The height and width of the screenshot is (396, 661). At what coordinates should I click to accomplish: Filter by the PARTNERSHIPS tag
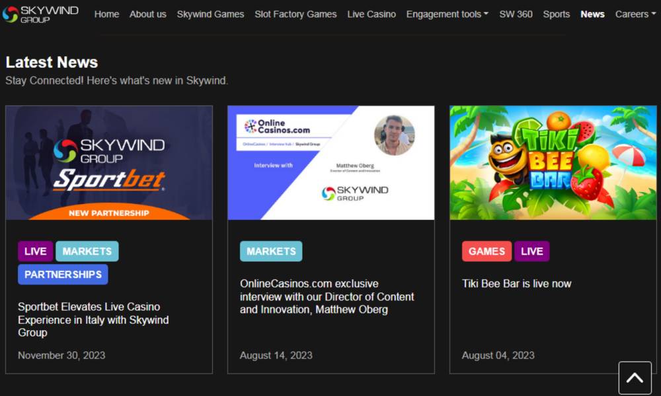[63, 275]
